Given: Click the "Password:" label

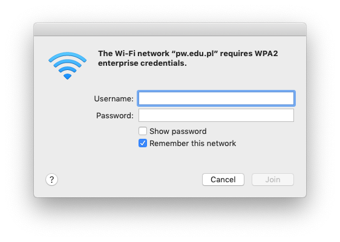Looking at the screenshot, I should 115,115.
